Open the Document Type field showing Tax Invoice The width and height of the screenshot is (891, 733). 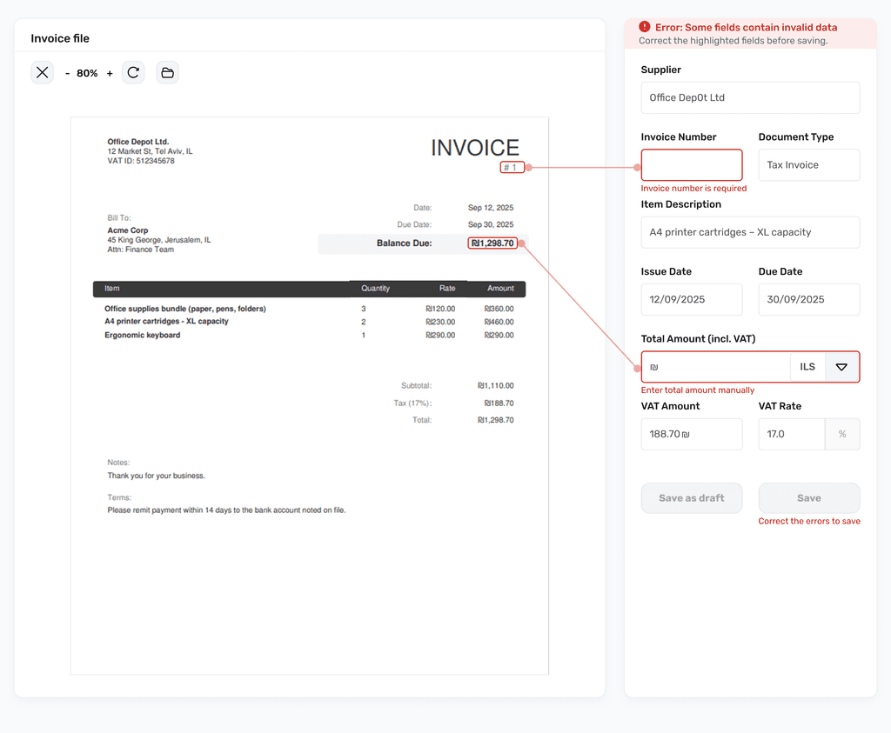pyautogui.click(x=808, y=164)
